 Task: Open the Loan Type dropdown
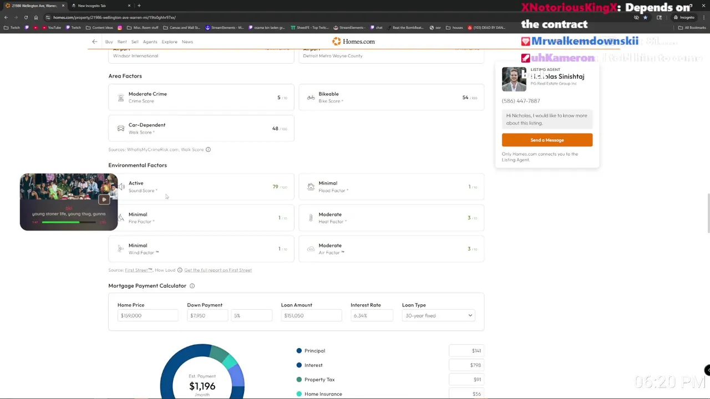(438, 316)
